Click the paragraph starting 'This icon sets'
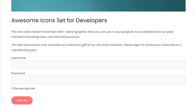 [x=92, y=34]
